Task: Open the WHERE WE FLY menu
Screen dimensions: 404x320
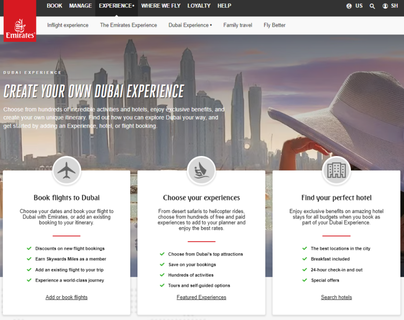Action: tap(161, 6)
